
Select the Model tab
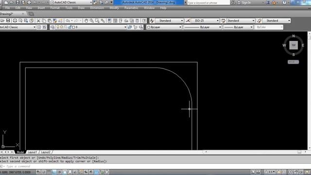click(20, 152)
